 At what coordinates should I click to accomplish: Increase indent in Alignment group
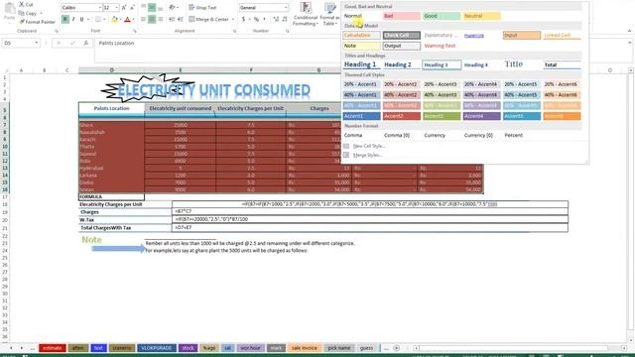tap(181, 19)
